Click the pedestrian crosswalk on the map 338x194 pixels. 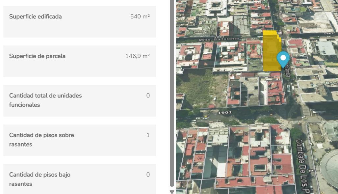pyautogui.click(x=306, y=111)
